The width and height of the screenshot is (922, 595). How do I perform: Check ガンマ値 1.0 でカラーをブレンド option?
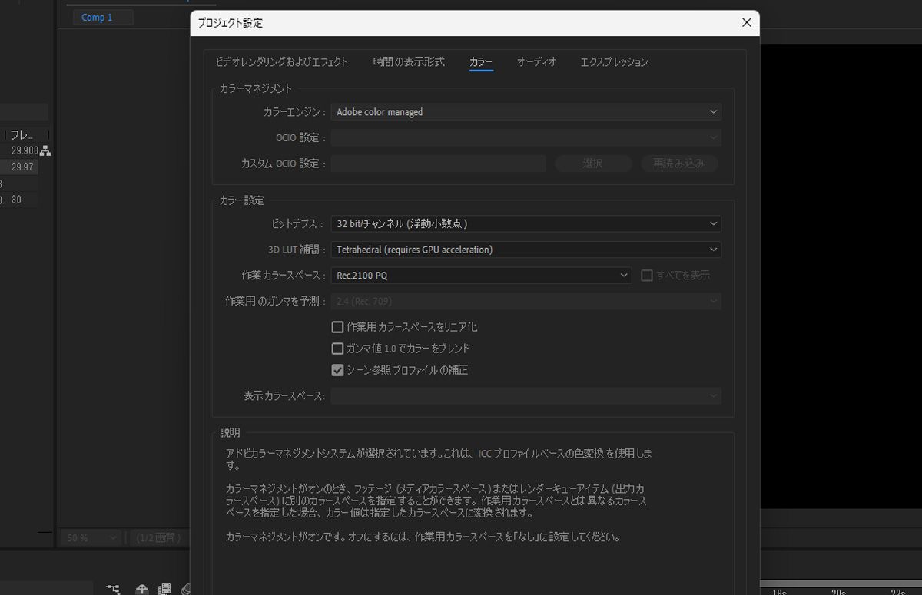337,348
